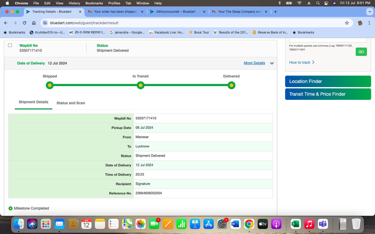Reload the Bluedart tracking page
This screenshot has width=375, height=234.
pyautogui.click(x=24, y=23)
